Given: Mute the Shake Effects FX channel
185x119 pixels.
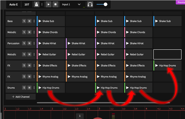Looking at the screenshot, I should pos(29,66).
